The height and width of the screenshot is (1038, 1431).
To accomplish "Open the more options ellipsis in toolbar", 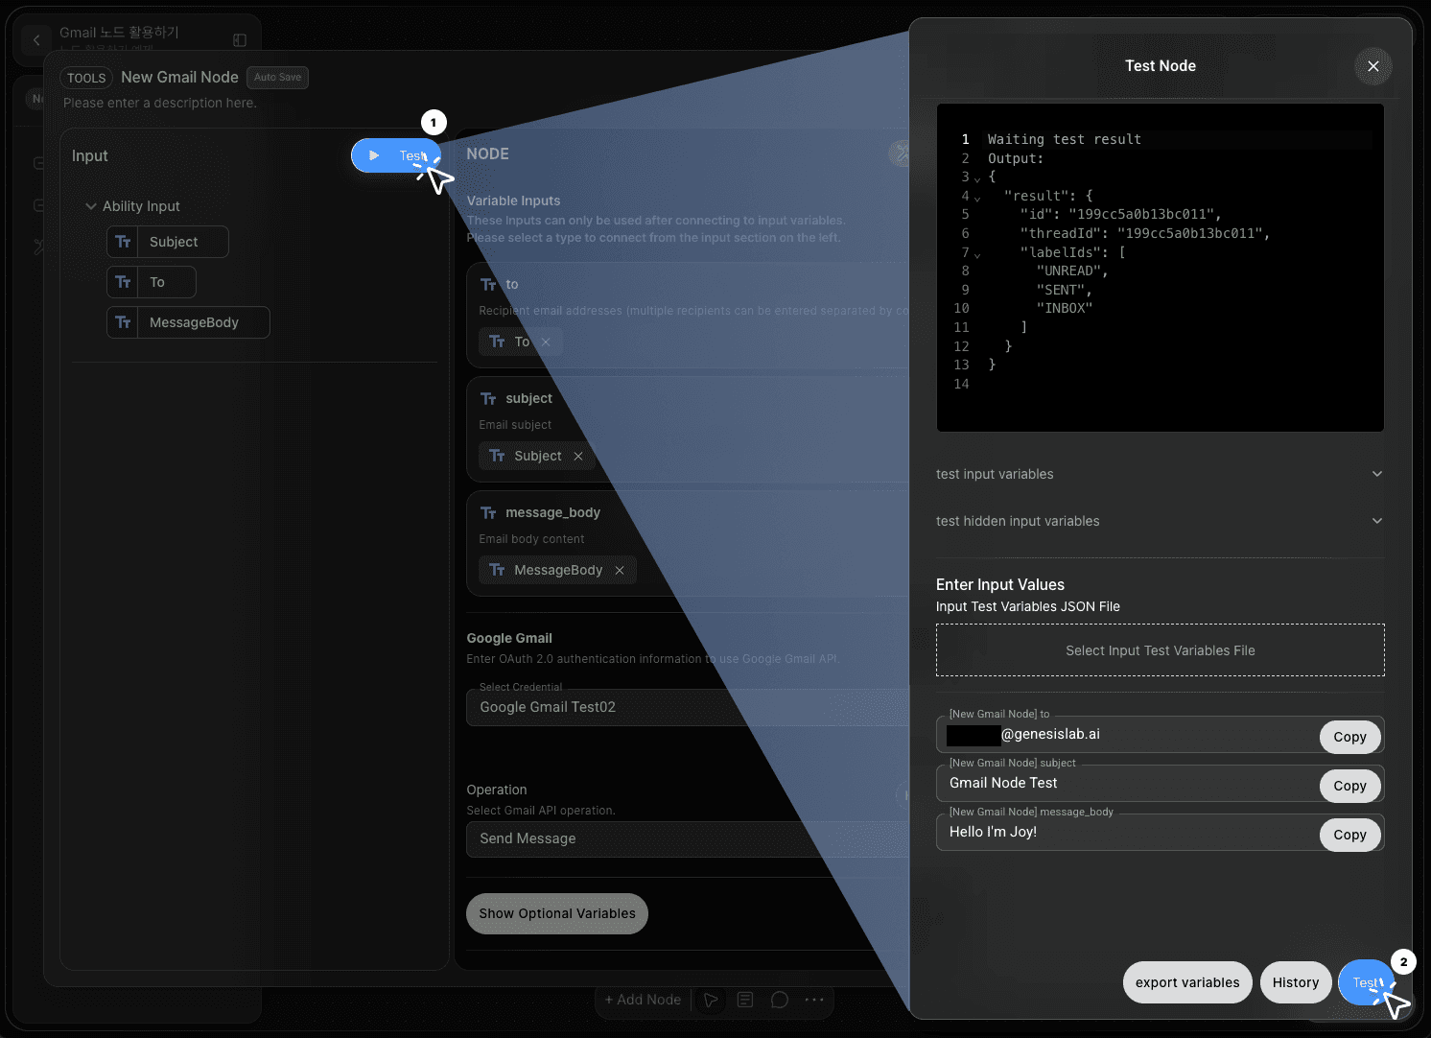I will click(814, 1000).
